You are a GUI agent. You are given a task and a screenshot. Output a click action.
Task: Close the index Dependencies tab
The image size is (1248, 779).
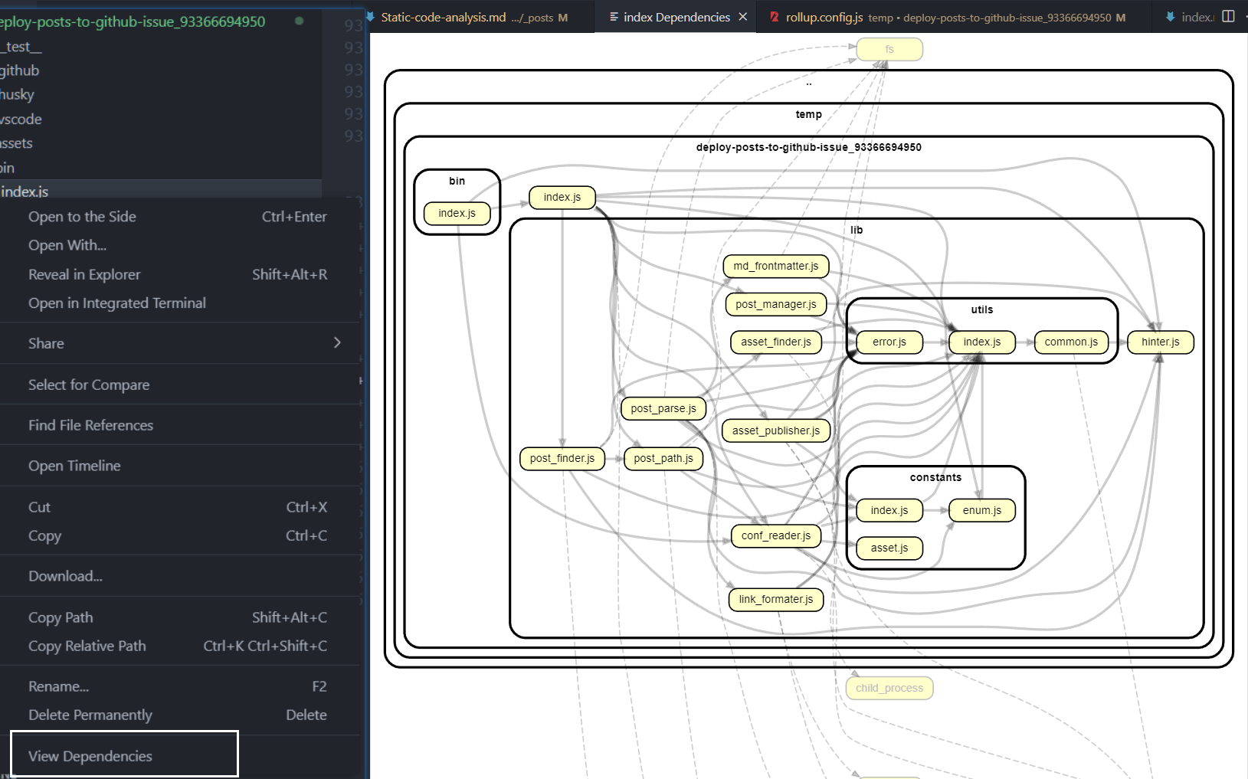[x=742, y=17]
